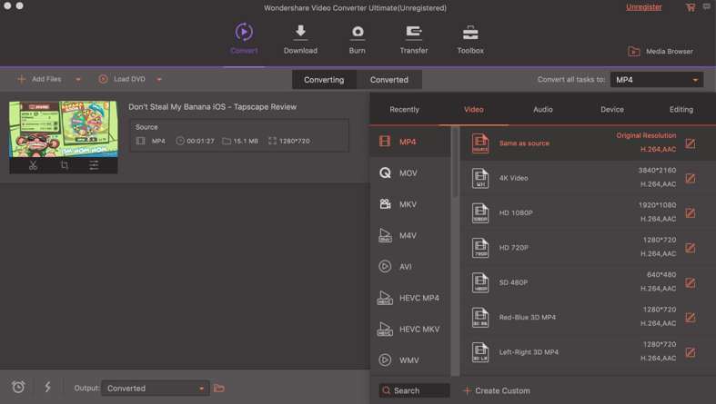The height and width of the screenshot is (404, 716).
Task: Select the video thumbnail preview
Action: click(x=64, y=129)
